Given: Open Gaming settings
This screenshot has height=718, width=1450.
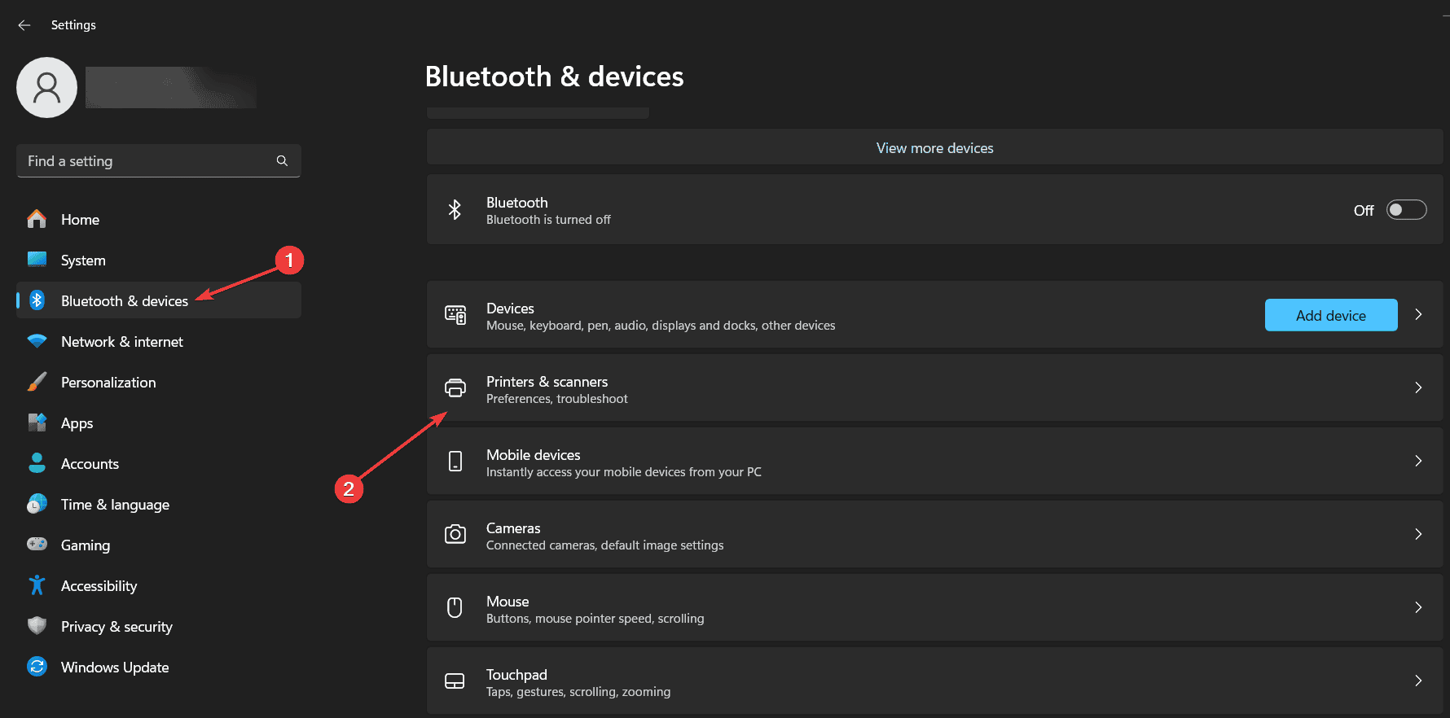Looking at the screenshot, I should click(x=159, y=545).
